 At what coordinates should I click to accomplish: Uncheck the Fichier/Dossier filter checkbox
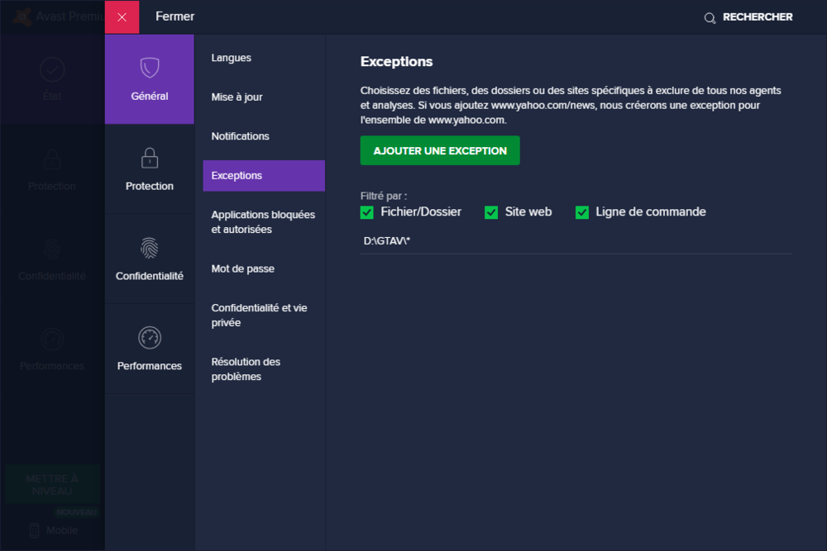pyautogui.click(x=367, y=212)
